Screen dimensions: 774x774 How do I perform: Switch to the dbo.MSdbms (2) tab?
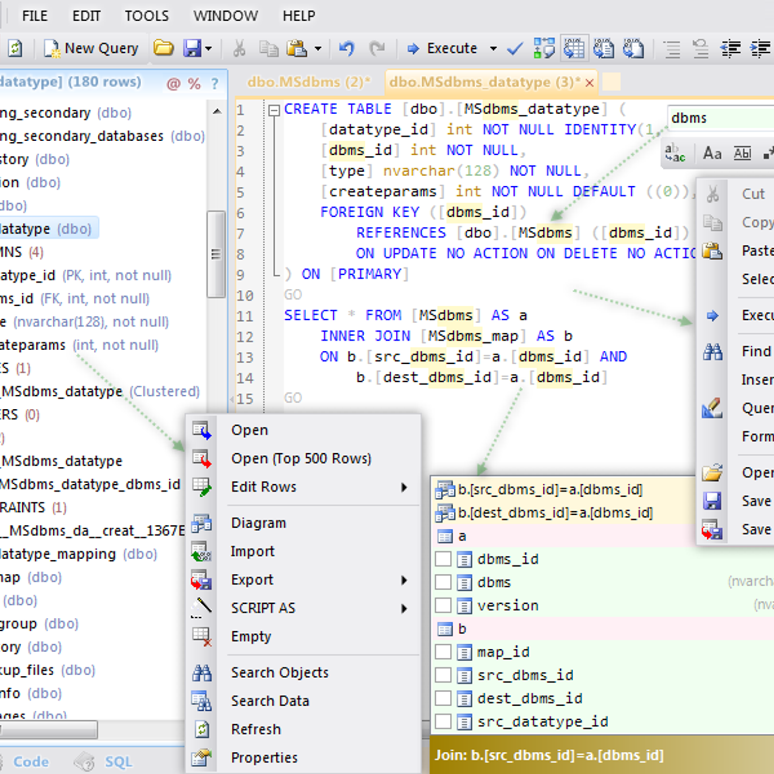coord(309,82)
